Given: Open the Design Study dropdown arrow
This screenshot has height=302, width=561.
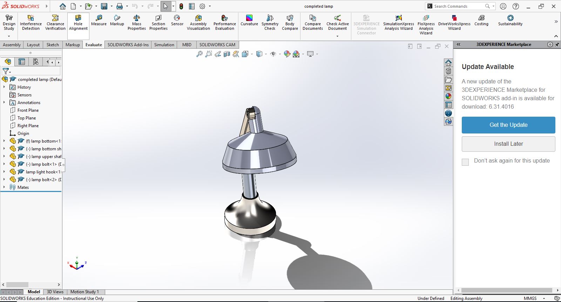Looking at the screenshot, I should 9,36.
